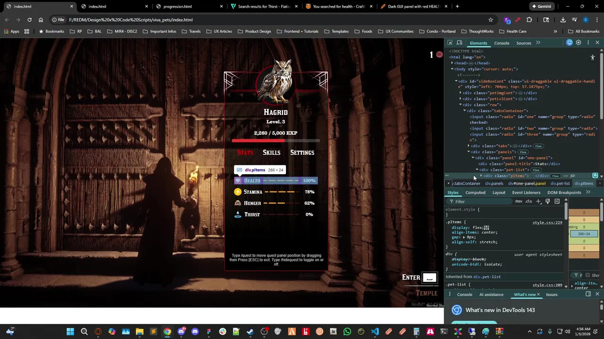Open Visual Studio Code from the taskbar
This screenshot has height=339, width=604.
[375, 331]
